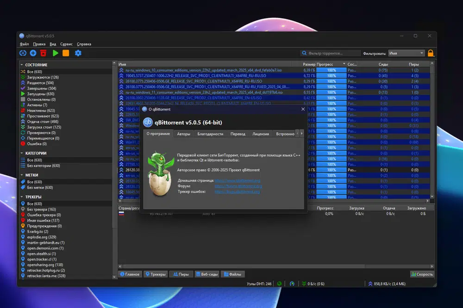Select Без трекера (163) filter

click(41, 209)
